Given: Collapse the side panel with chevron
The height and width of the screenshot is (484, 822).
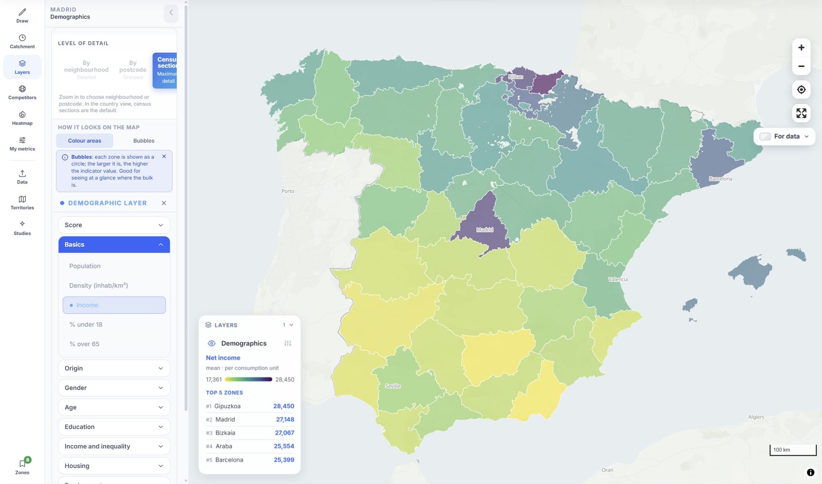Looking at the screenshot, I should (171, 13).
